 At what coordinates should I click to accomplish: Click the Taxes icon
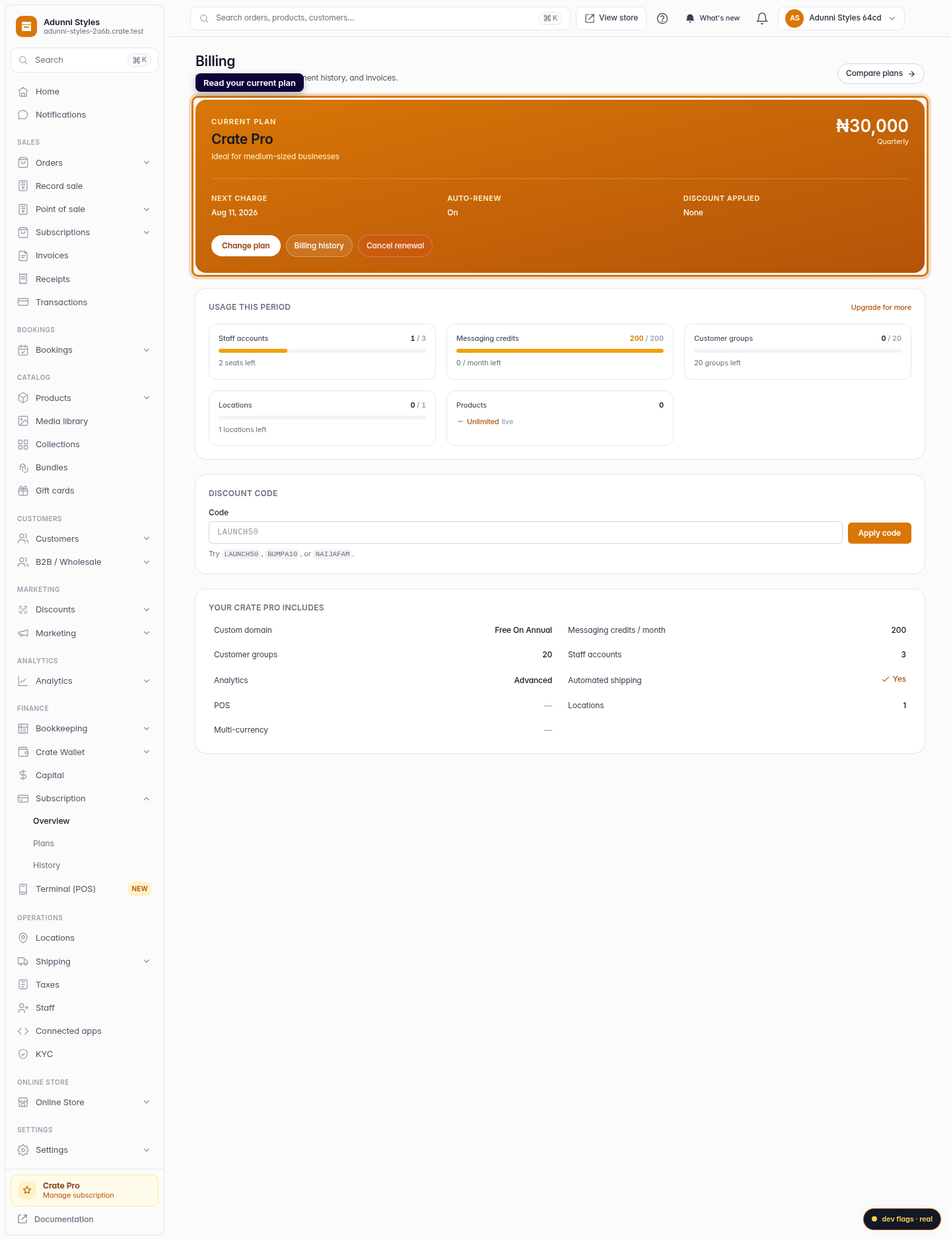pyautogui.click(x=23, y=985)
